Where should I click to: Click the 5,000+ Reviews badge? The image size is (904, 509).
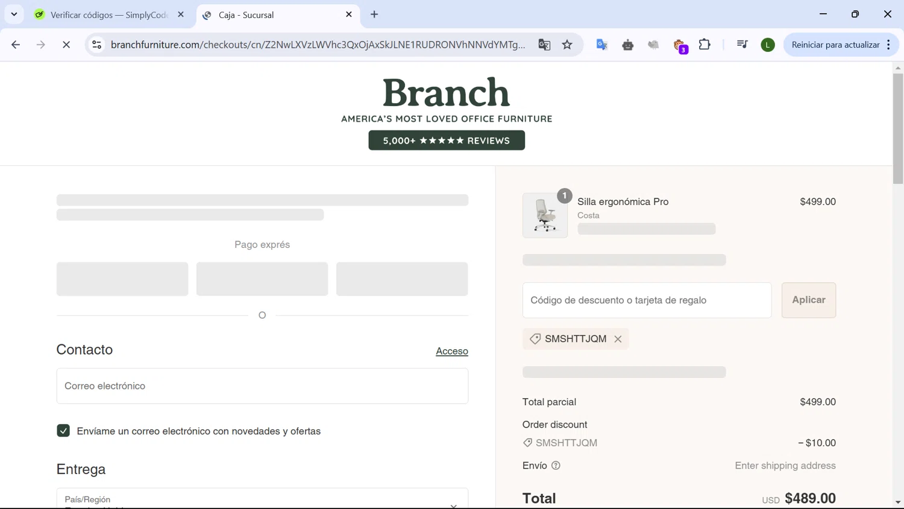pos(447,141)
